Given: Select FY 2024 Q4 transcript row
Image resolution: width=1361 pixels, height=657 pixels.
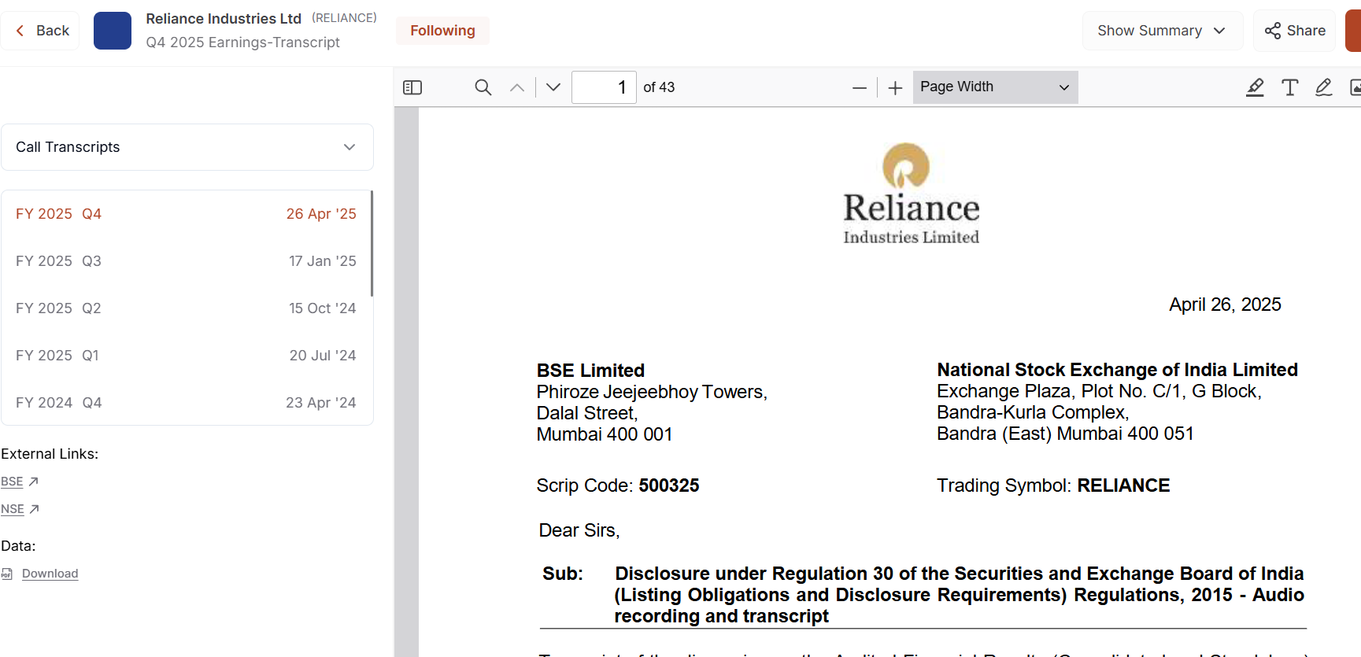Looking at the screenshot, I should 186,403.
